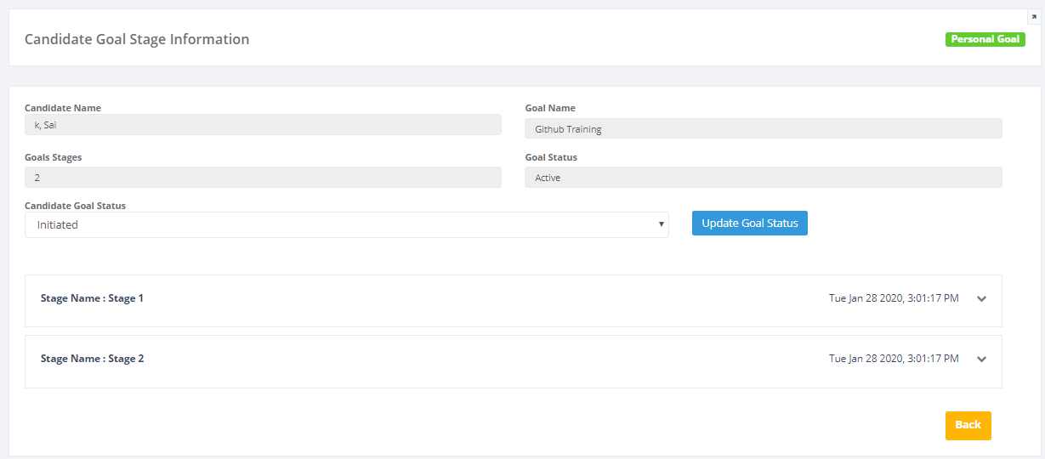Click the Goal Status field showing Active
Image resolution: width=1045 pixels, height=459 pixels.
coord(763,178)
